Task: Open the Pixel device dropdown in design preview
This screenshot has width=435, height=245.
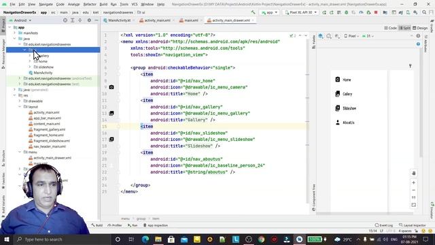Action: [x=351, y=36]
